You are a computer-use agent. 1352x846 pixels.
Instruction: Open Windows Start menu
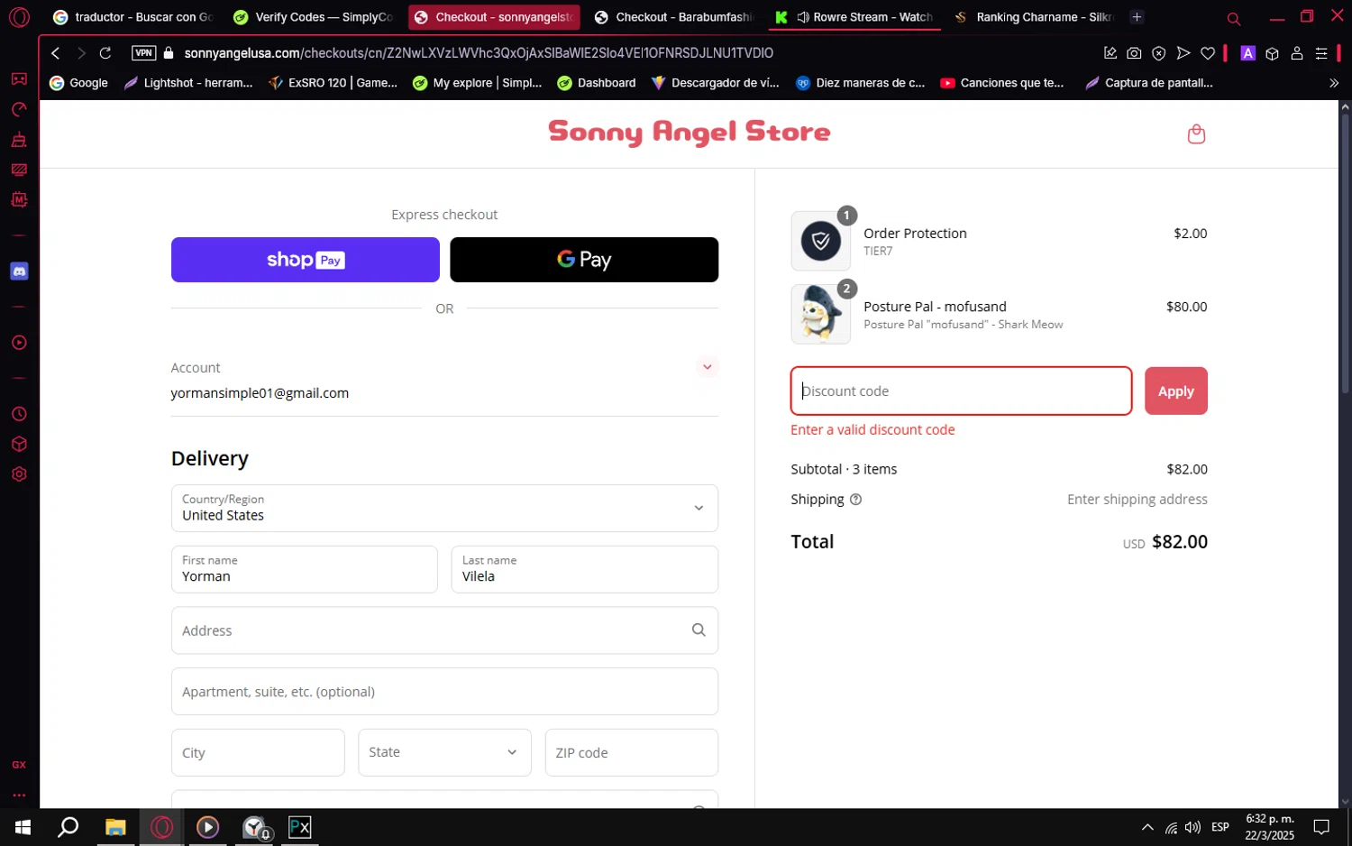tap(23, 827)
